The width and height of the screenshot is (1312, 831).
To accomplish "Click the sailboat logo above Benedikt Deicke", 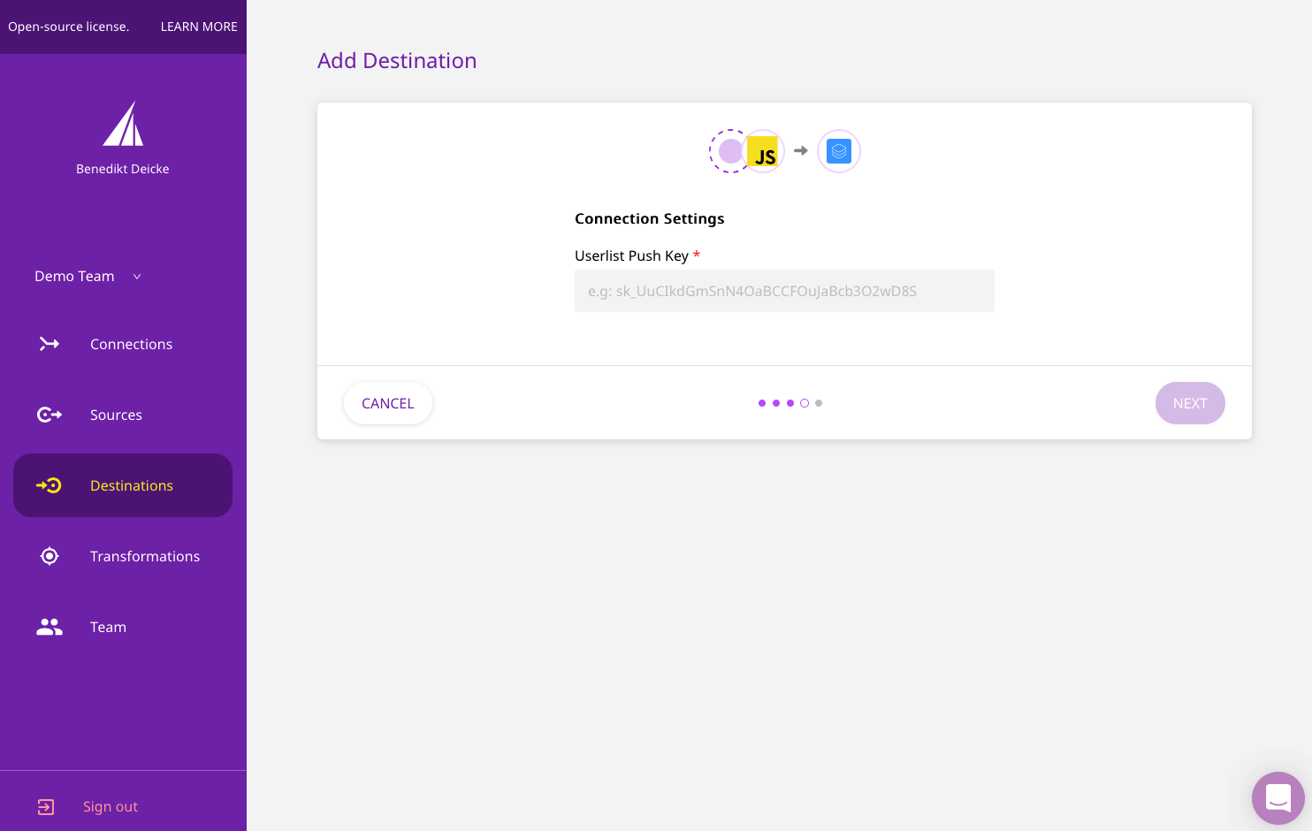I will (123, 124).
